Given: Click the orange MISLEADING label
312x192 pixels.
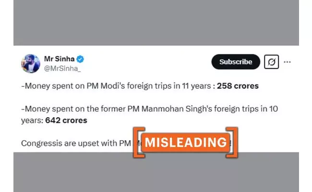Looking at the screenshot, I should tap(185, 142).
